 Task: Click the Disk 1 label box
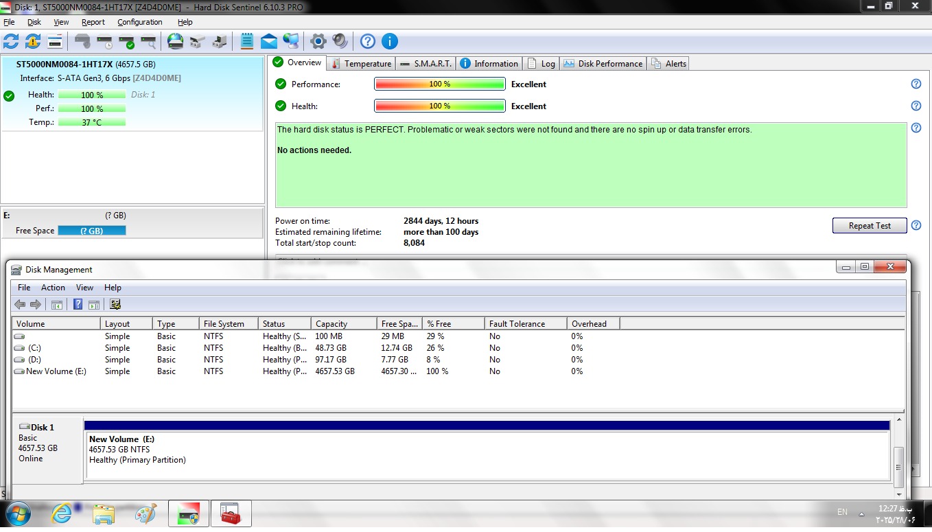(x=48, y=450)
